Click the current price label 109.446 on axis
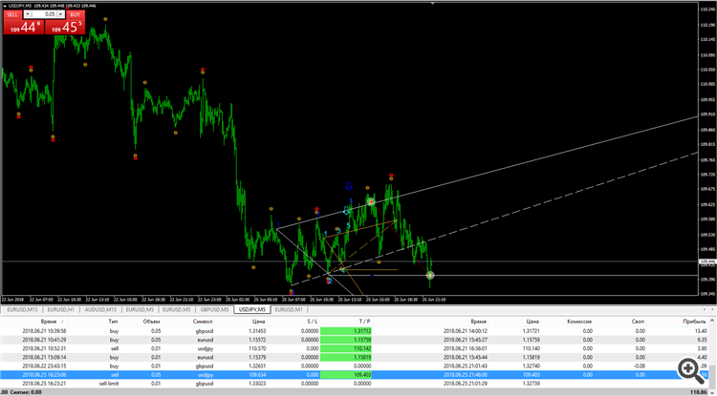Image resolution: width=717 pixels, height=396 pixels. click(707, 261)
